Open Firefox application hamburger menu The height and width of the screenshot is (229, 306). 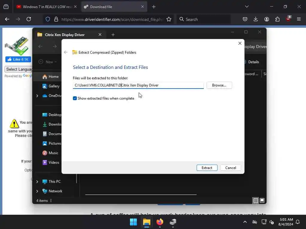(x=299, y=19)
